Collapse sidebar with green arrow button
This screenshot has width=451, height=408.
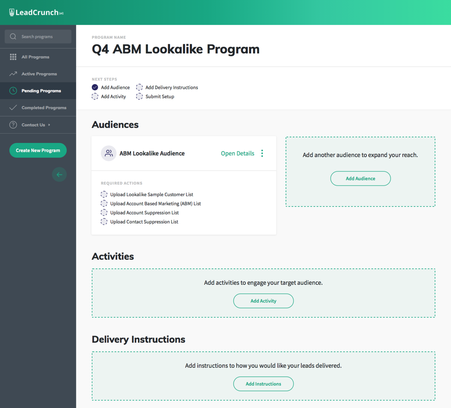pos(59,174)
